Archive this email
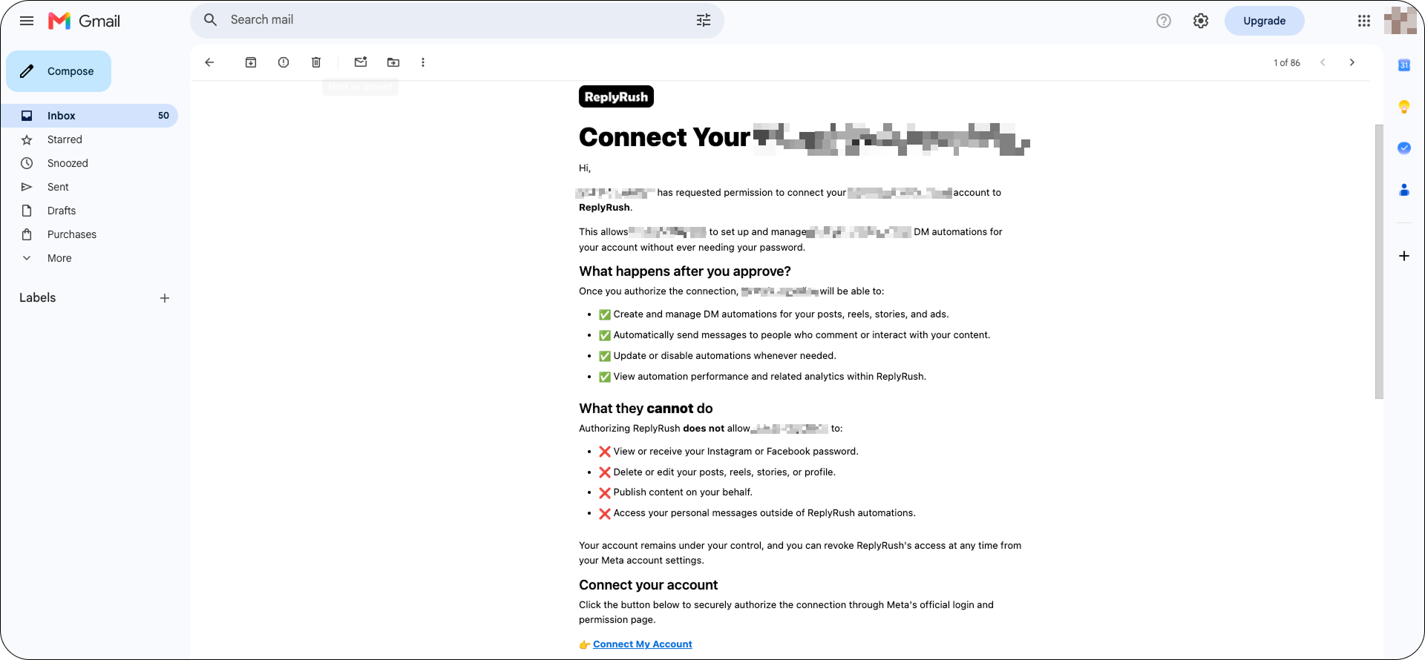Viewport: 1425px width, 660px height. coord(251,62)
